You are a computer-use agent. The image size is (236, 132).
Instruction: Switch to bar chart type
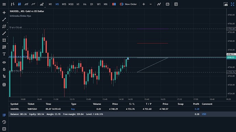[13, 4]
